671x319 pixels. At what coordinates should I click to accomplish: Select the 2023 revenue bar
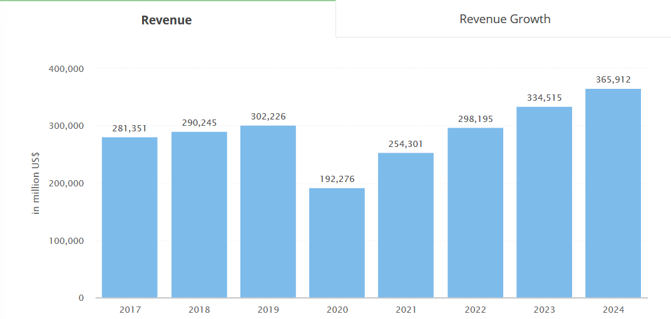(544, 202)
